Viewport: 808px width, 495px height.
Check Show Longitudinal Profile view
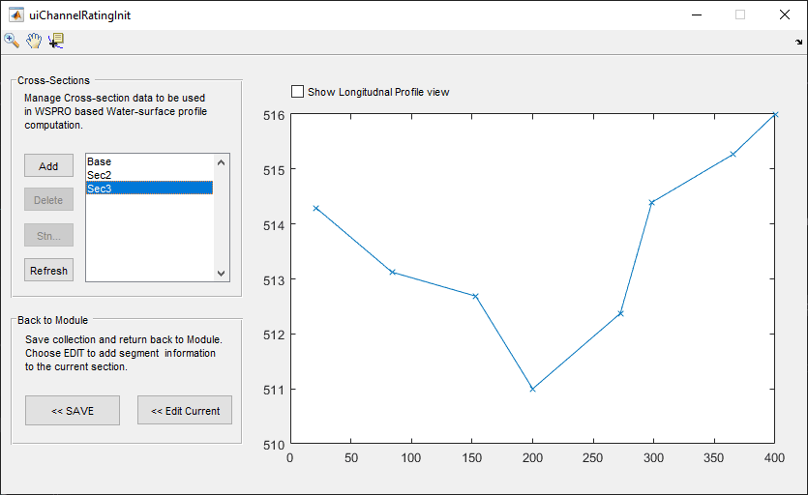(x=298, y=92)
